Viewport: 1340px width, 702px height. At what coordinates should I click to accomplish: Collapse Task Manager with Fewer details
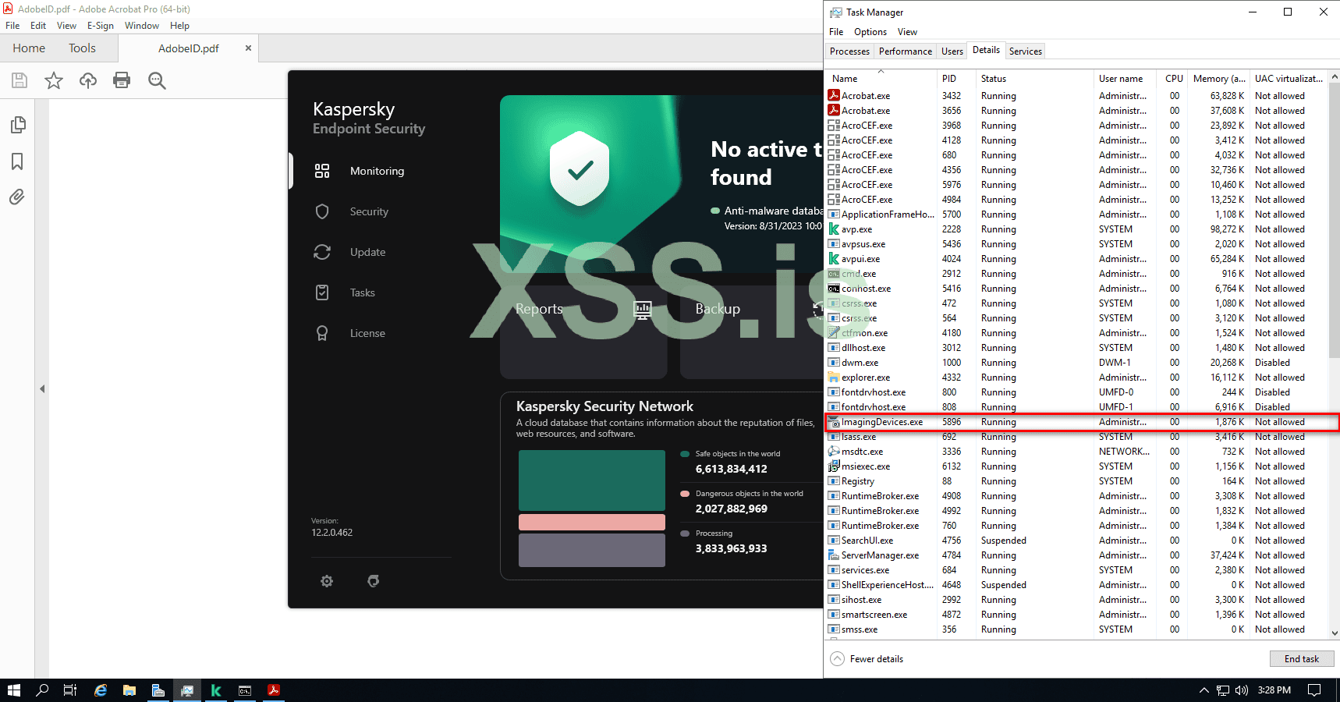point(867,659)
